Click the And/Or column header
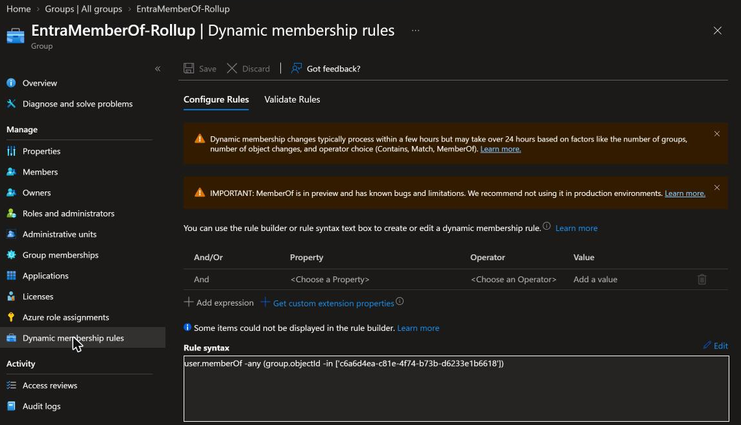 coord(208,258)
